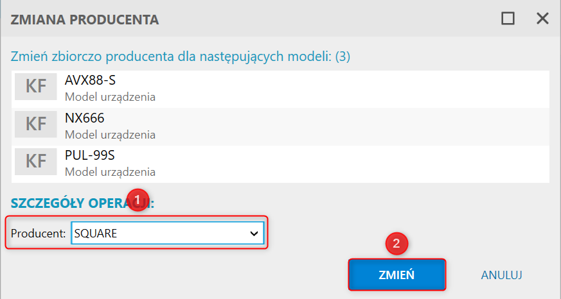Select the AVX88-S model name
The image size is (561, 299).
tap(90, 80)
